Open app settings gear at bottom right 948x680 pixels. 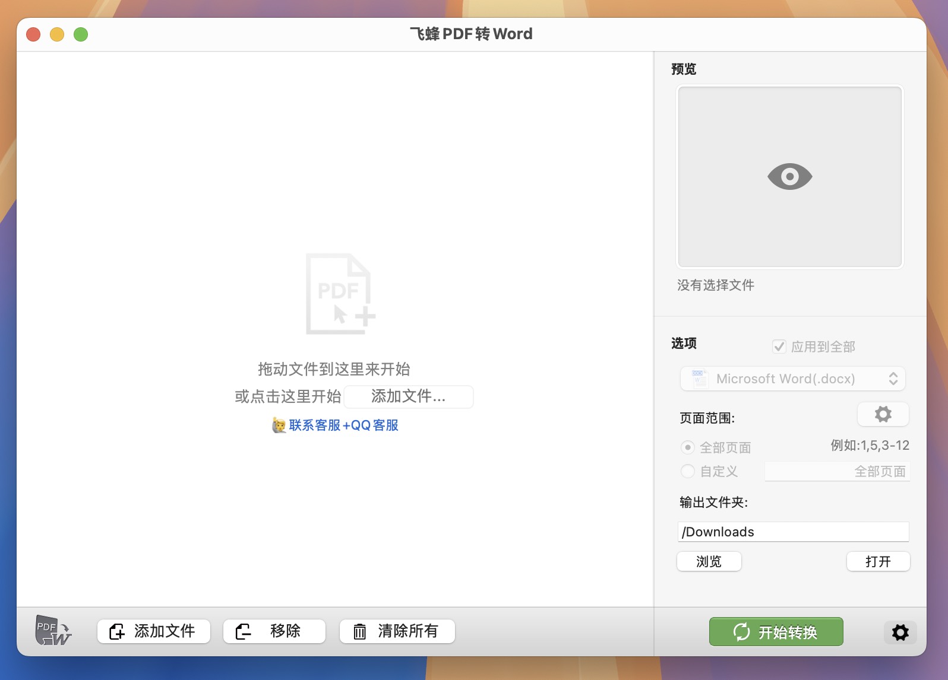(x=900, y=632)
